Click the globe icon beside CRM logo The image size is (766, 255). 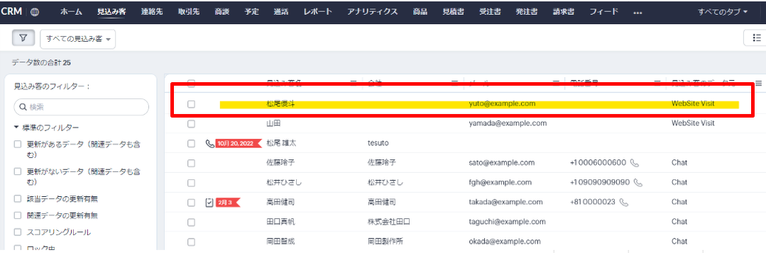point(35,12)
